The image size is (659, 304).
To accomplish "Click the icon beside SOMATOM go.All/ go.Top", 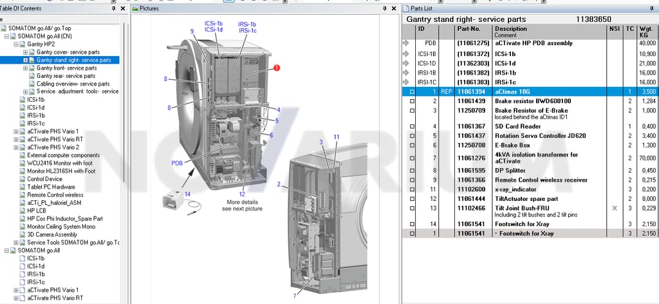I will click(4, 28).
